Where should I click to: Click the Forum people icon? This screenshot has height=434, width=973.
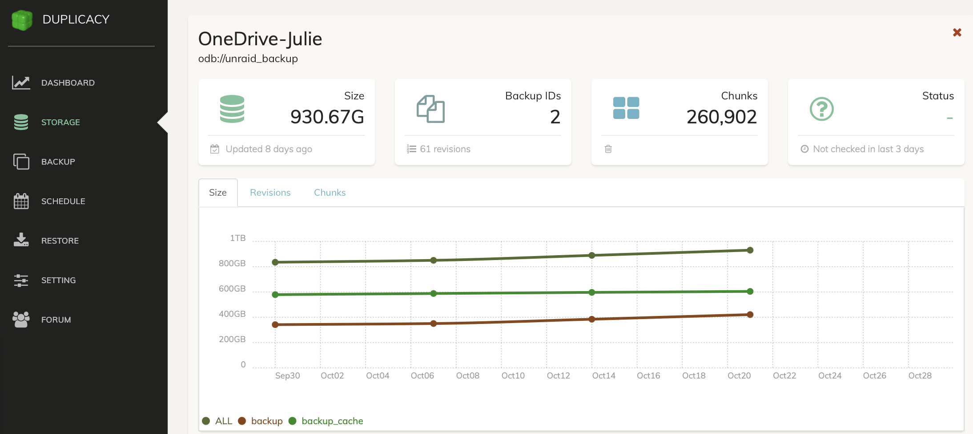click(21, 320)
